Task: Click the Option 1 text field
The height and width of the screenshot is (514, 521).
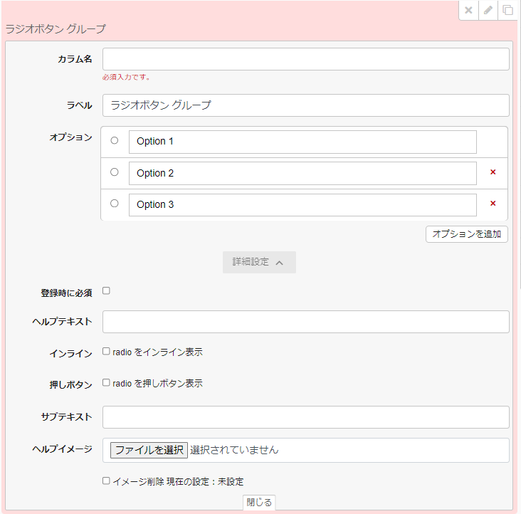Action: pos(302,142)
